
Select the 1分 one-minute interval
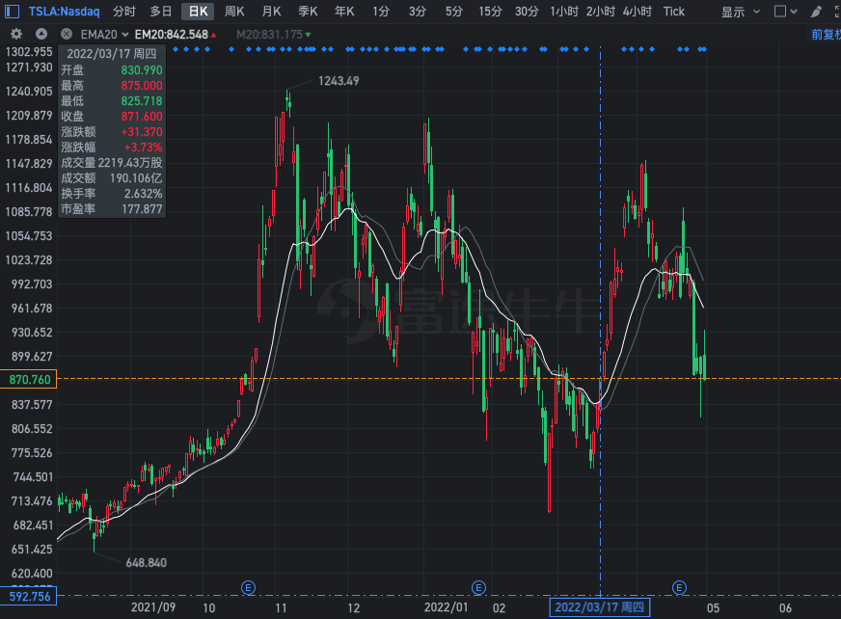click(x=381, y=12)
